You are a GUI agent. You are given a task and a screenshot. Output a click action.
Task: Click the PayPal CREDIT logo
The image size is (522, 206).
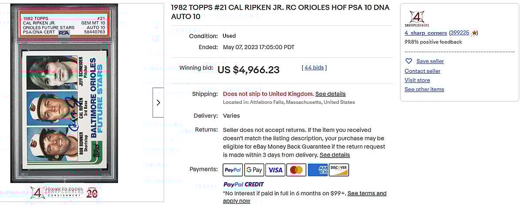click(244, 184)
